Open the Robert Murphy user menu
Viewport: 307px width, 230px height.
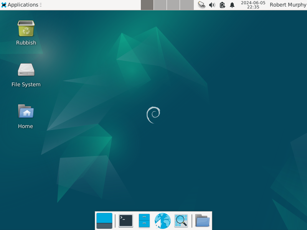pos(288,5)
